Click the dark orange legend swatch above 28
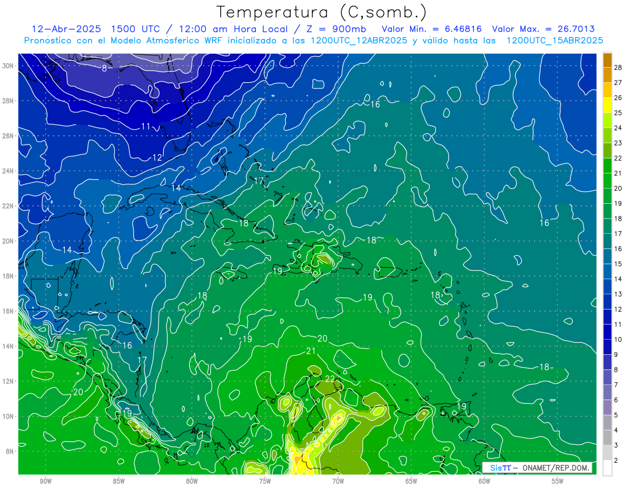632x488 pixels. 608,60
